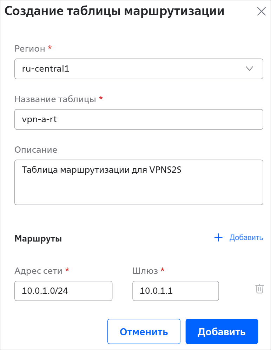
Task: Select the Шлюз field 10.0.1.1
Action: pyautogui.click(x=176, y=291)
